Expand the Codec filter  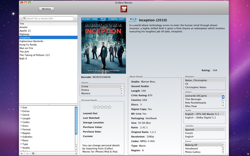point(21,122)
